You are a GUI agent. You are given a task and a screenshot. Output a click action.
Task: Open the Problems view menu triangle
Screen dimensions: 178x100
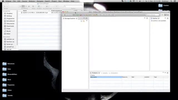[163, 72]
